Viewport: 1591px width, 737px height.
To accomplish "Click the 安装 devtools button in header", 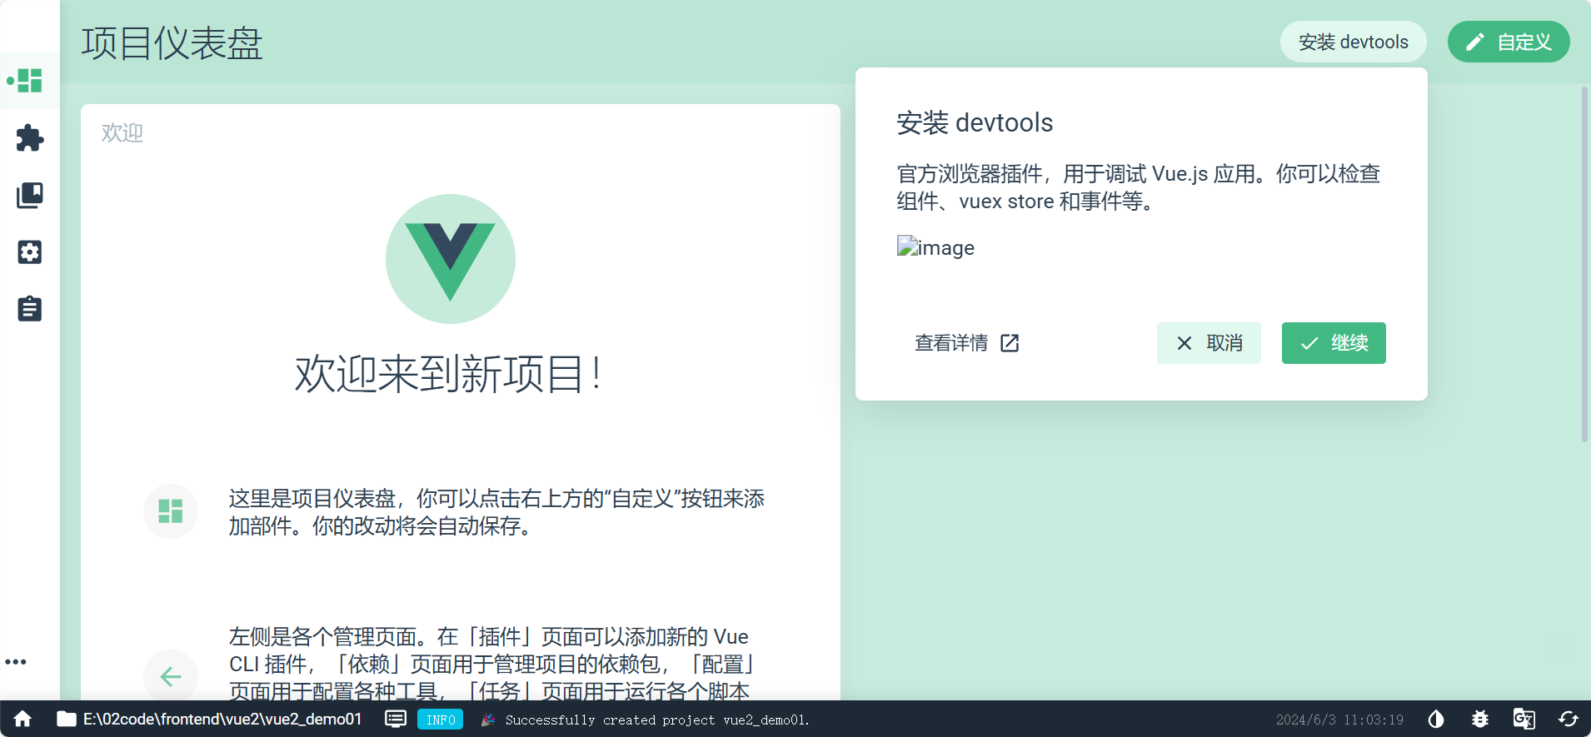I will tap(1353, 42).
